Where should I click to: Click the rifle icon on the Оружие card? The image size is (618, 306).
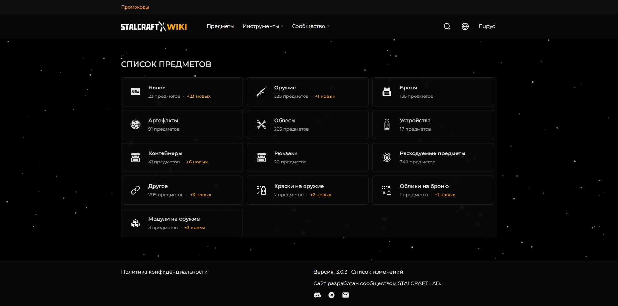pos(261,92)
